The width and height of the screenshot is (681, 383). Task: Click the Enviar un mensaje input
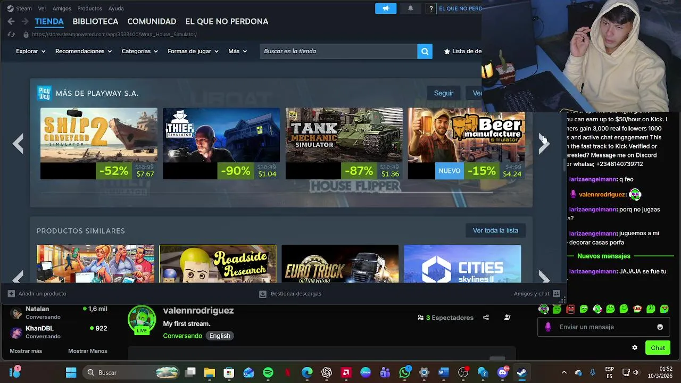603,327
